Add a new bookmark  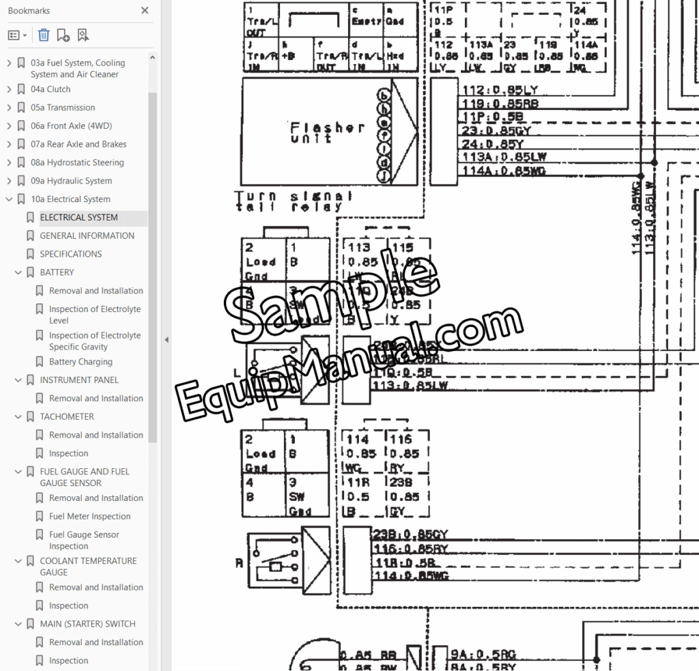pos(63,35)
